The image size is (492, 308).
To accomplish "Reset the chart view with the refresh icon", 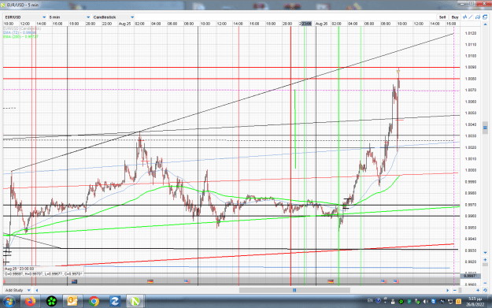I will (x=485, y=290).
